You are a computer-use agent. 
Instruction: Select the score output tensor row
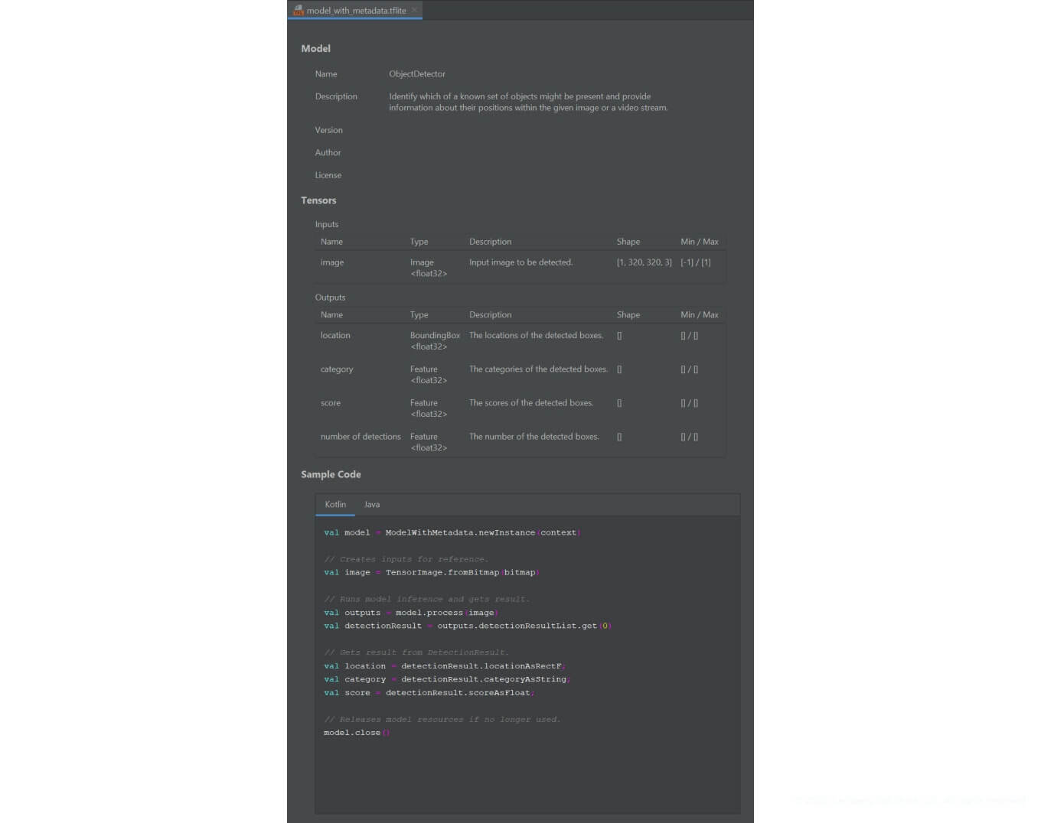[x=520, y=408]
